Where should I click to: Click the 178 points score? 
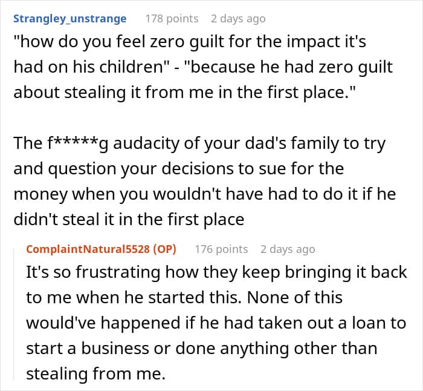172,19
